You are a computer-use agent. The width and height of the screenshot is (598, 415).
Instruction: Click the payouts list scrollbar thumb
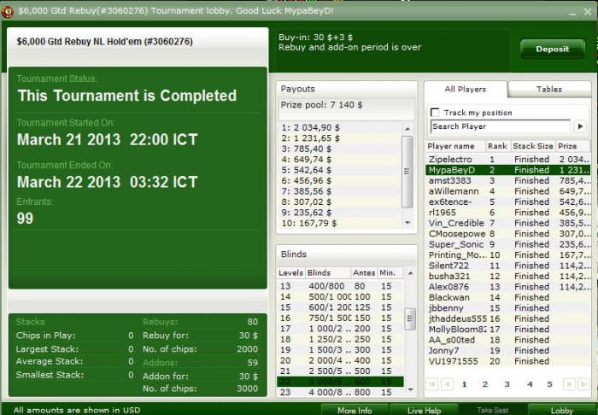[x=407, y=172]
